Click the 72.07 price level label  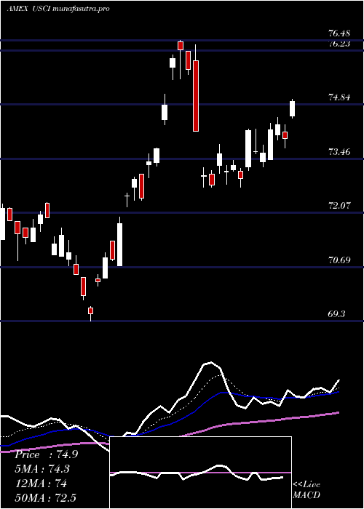click(339, 206)
